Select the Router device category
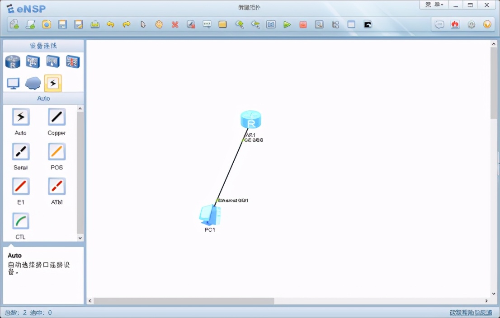This screenshot has height=318, width=500. (13, 62)
